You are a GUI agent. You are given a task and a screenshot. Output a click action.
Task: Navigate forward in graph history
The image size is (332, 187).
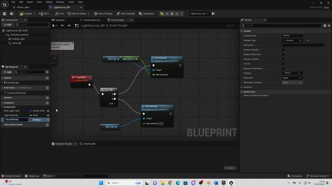(69, 25)
